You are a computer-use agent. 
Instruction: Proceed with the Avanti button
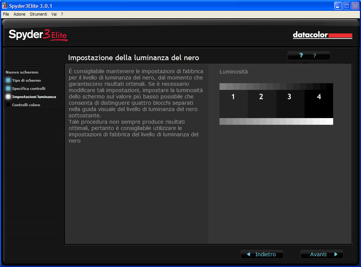322,254
